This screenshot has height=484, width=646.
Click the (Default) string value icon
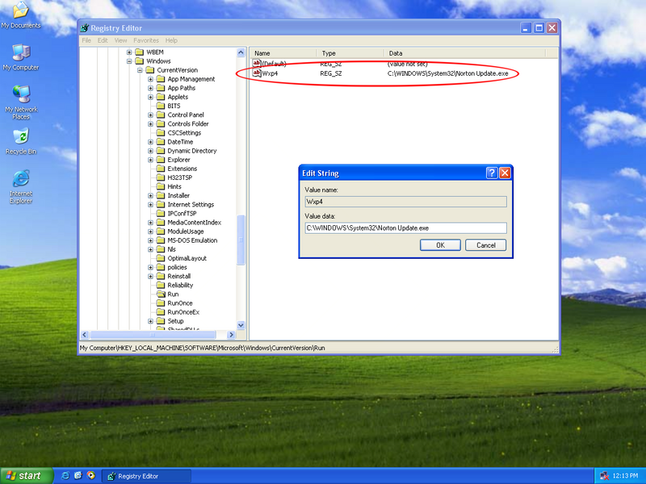pos(257,64)
